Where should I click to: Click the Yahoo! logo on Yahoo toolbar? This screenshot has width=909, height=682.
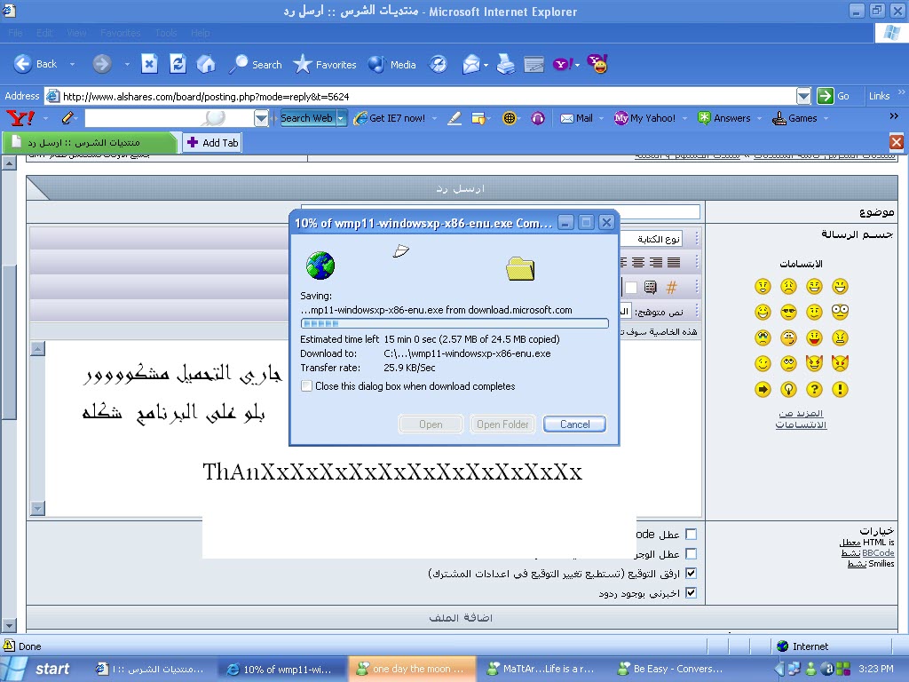[x=20, y=118]
